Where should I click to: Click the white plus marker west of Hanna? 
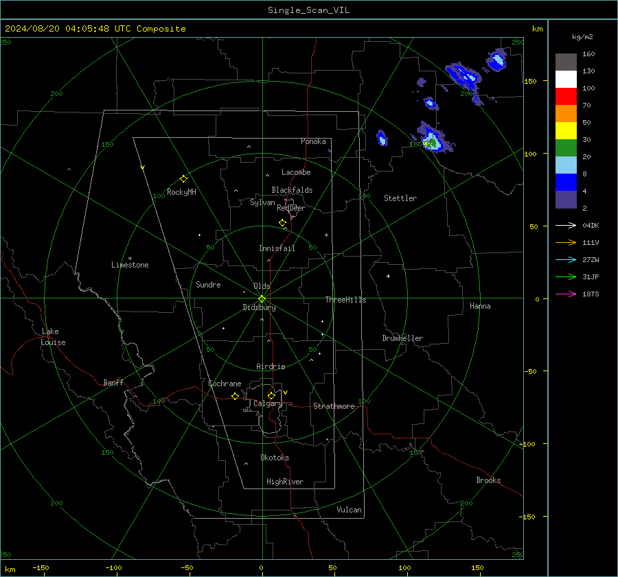coord(388,276)
